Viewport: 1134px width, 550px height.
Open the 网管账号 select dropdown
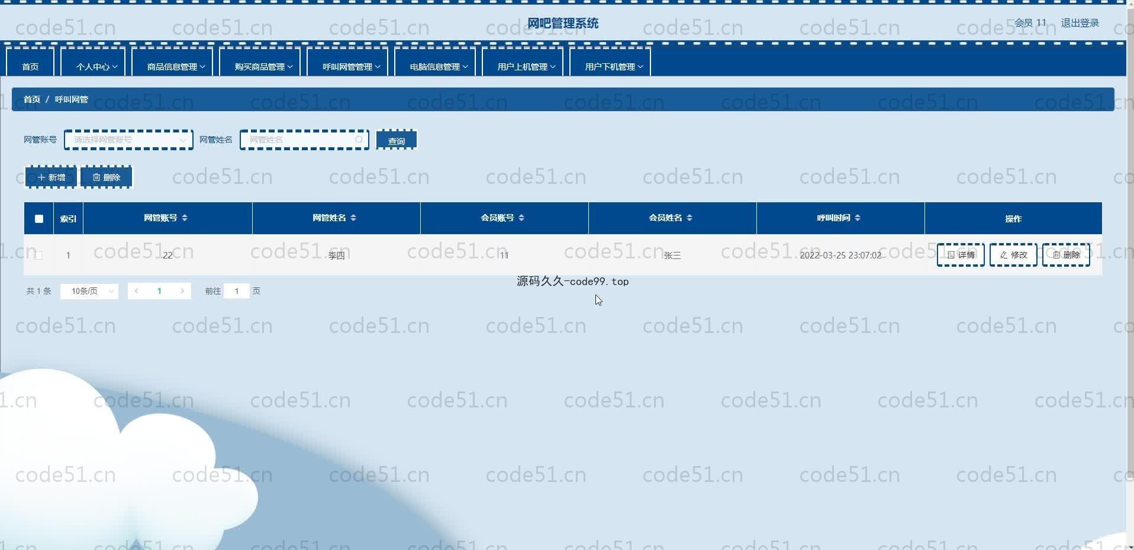coord(128,140)
